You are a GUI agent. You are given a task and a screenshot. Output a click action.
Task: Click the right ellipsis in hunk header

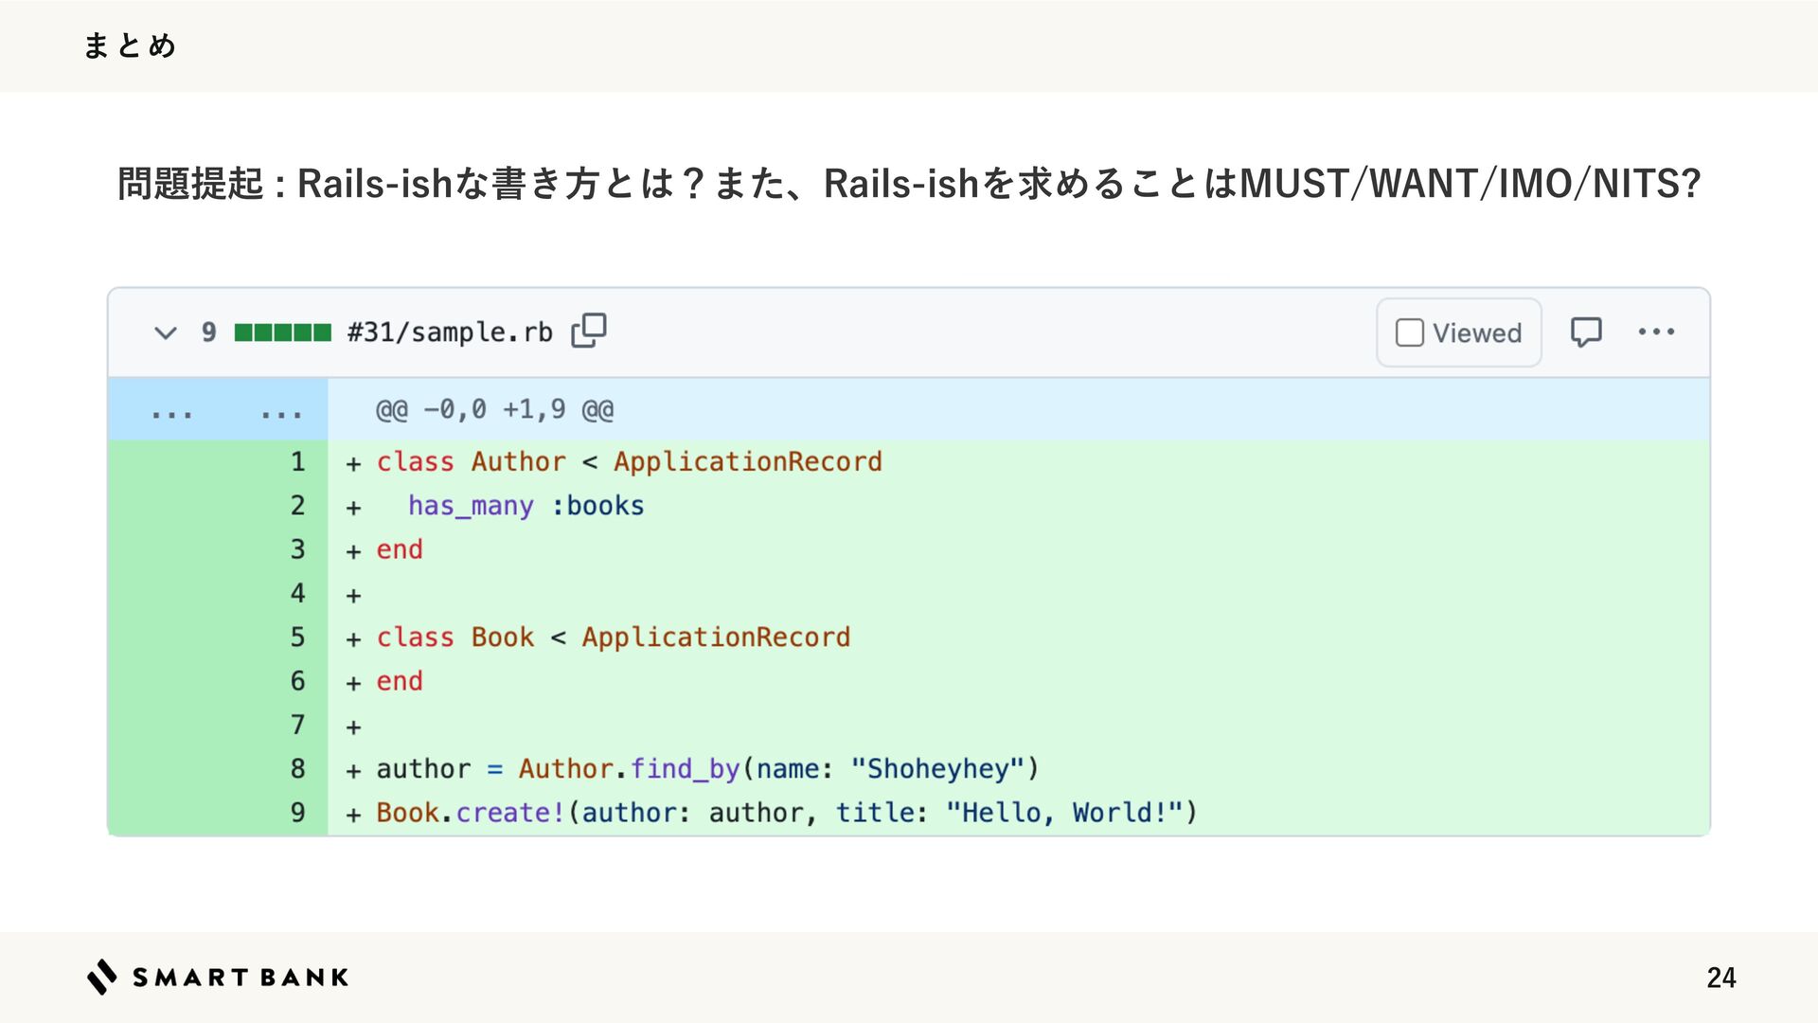click(281, 413)
